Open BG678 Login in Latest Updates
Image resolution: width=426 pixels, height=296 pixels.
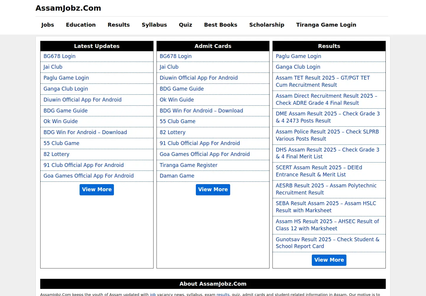[x=59, y=56]
